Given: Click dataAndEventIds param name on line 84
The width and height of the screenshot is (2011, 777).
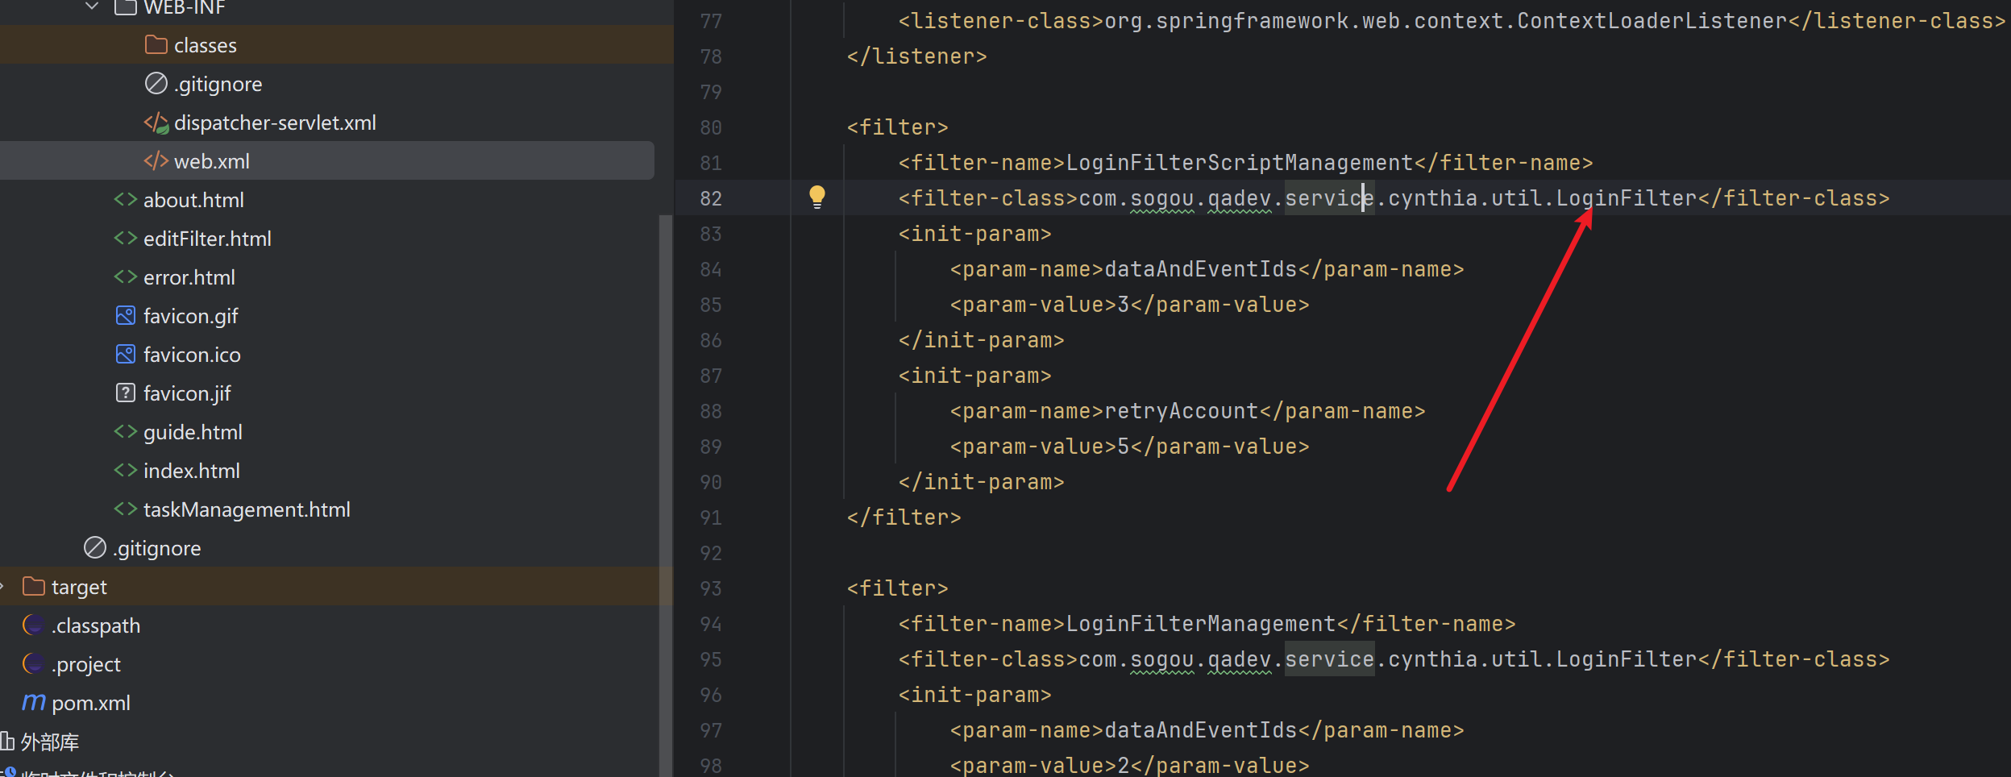Looking at the screenshot, I should point(1201,269).
